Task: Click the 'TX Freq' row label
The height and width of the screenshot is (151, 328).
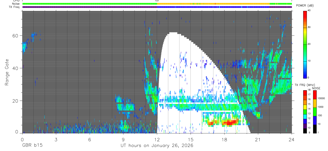Action: click(x=14, y=7)
